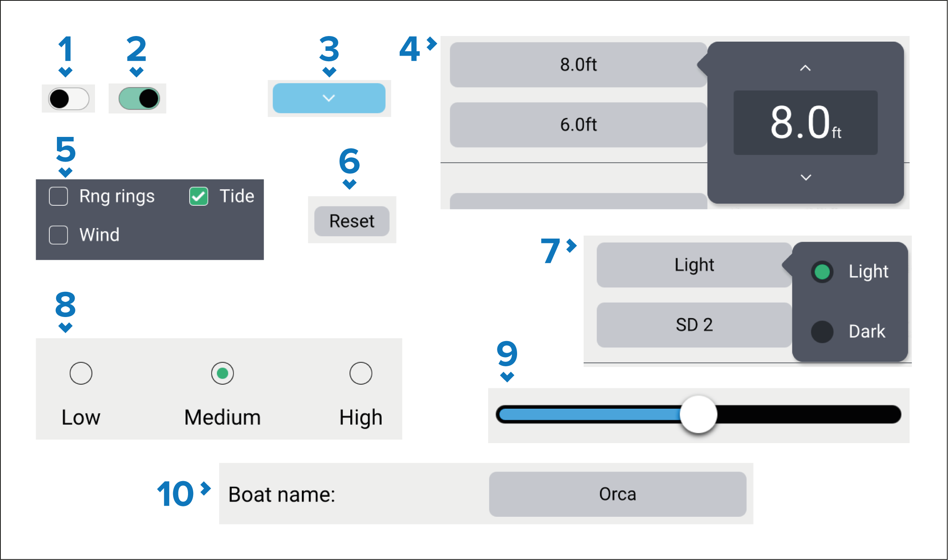Open the 8.0ft setting field

[x=578, y=65]
